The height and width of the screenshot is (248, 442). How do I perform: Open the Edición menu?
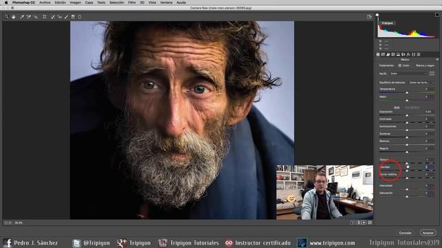[x=60, y=3]
